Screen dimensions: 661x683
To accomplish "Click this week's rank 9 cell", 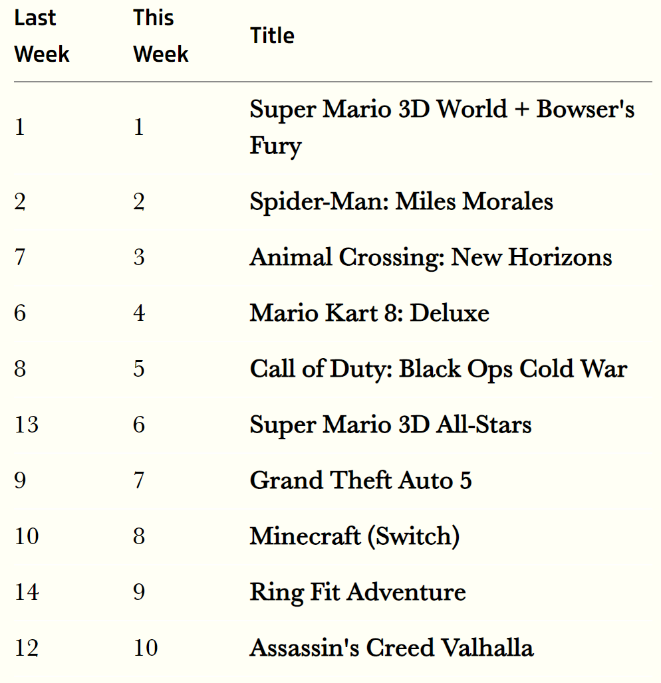I will [139, 592].
